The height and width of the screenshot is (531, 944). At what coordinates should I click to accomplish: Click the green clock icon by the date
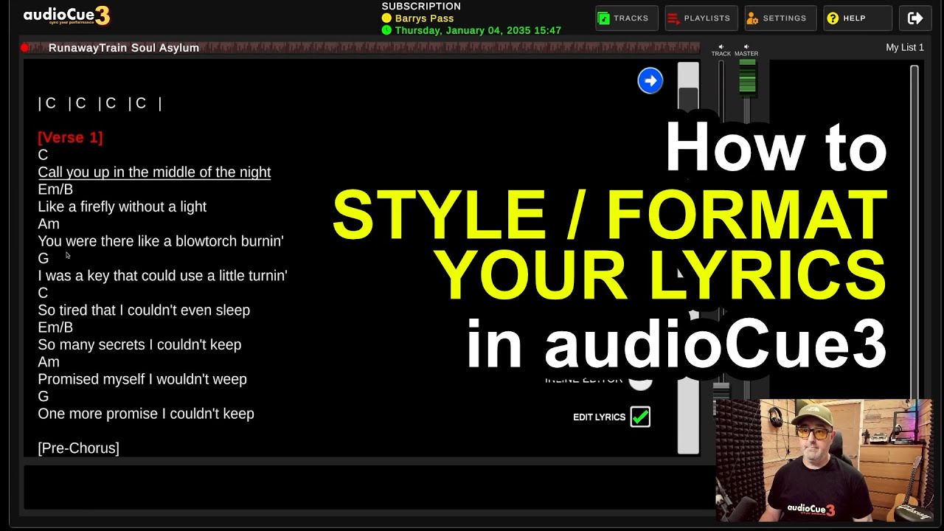[386, 30]
